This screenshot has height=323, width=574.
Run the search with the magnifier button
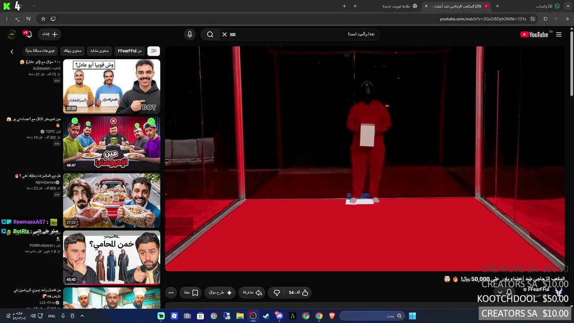click(210, 34)
